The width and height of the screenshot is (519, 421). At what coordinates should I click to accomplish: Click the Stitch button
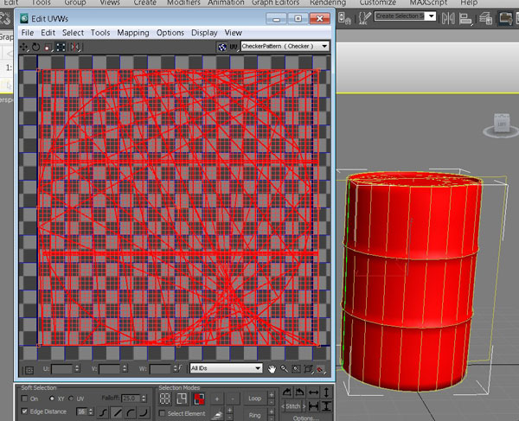(x=294, y=406)
